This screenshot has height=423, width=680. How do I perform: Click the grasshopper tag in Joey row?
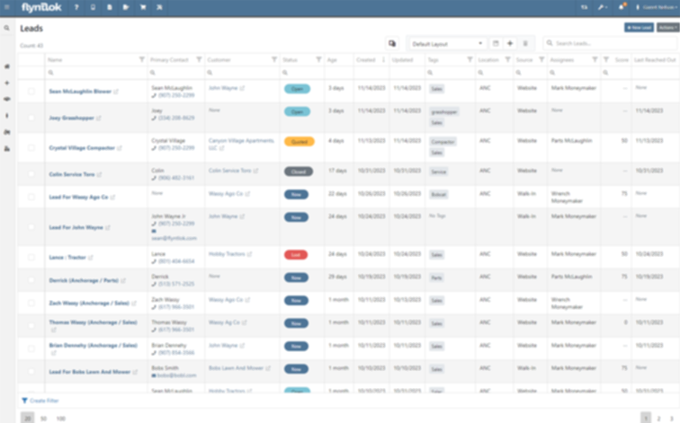tap(444, 111)
